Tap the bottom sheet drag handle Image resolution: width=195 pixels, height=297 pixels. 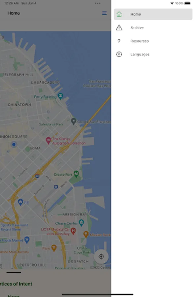(x=14, y=272)
